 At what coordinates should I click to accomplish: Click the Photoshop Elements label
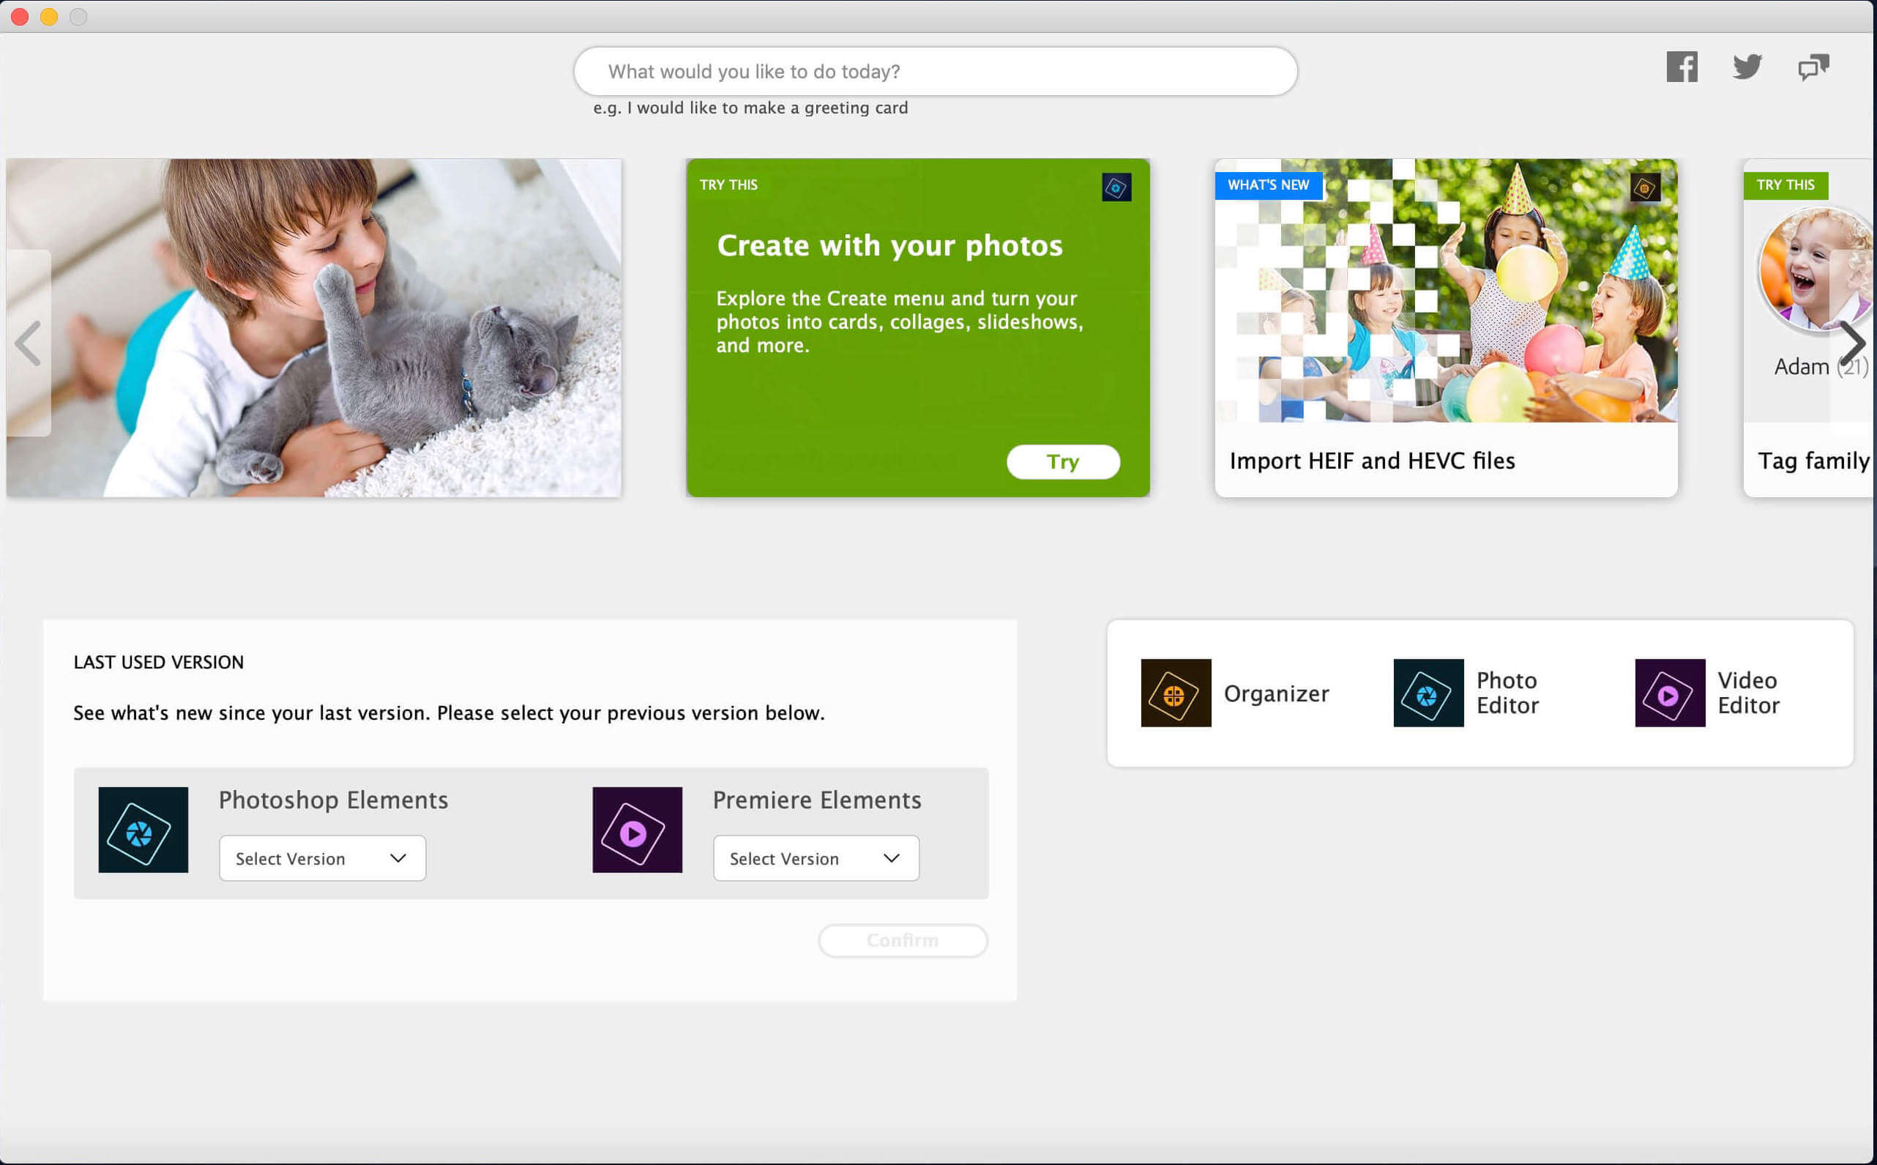click(x=334, y=800)
